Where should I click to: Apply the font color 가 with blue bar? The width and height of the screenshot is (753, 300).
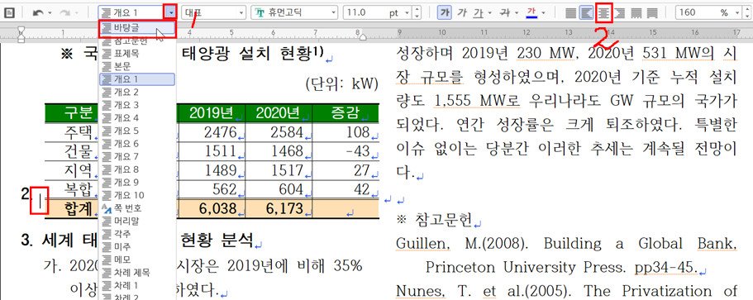(531, 12)
